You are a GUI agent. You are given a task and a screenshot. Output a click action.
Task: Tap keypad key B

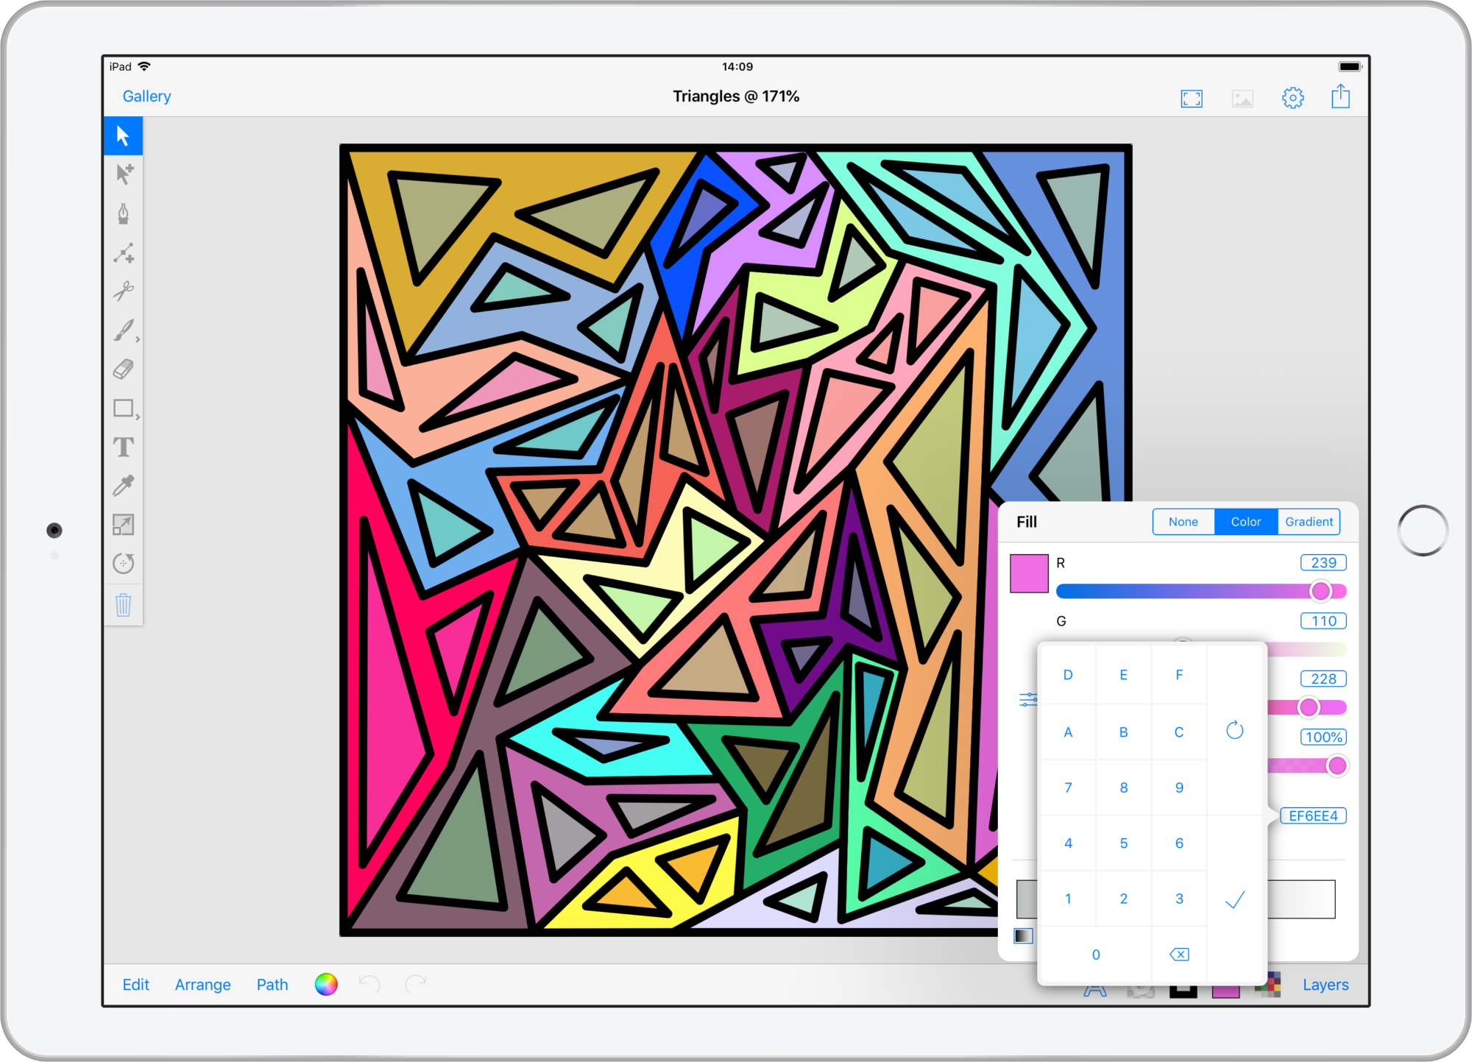pos(1124,732)
